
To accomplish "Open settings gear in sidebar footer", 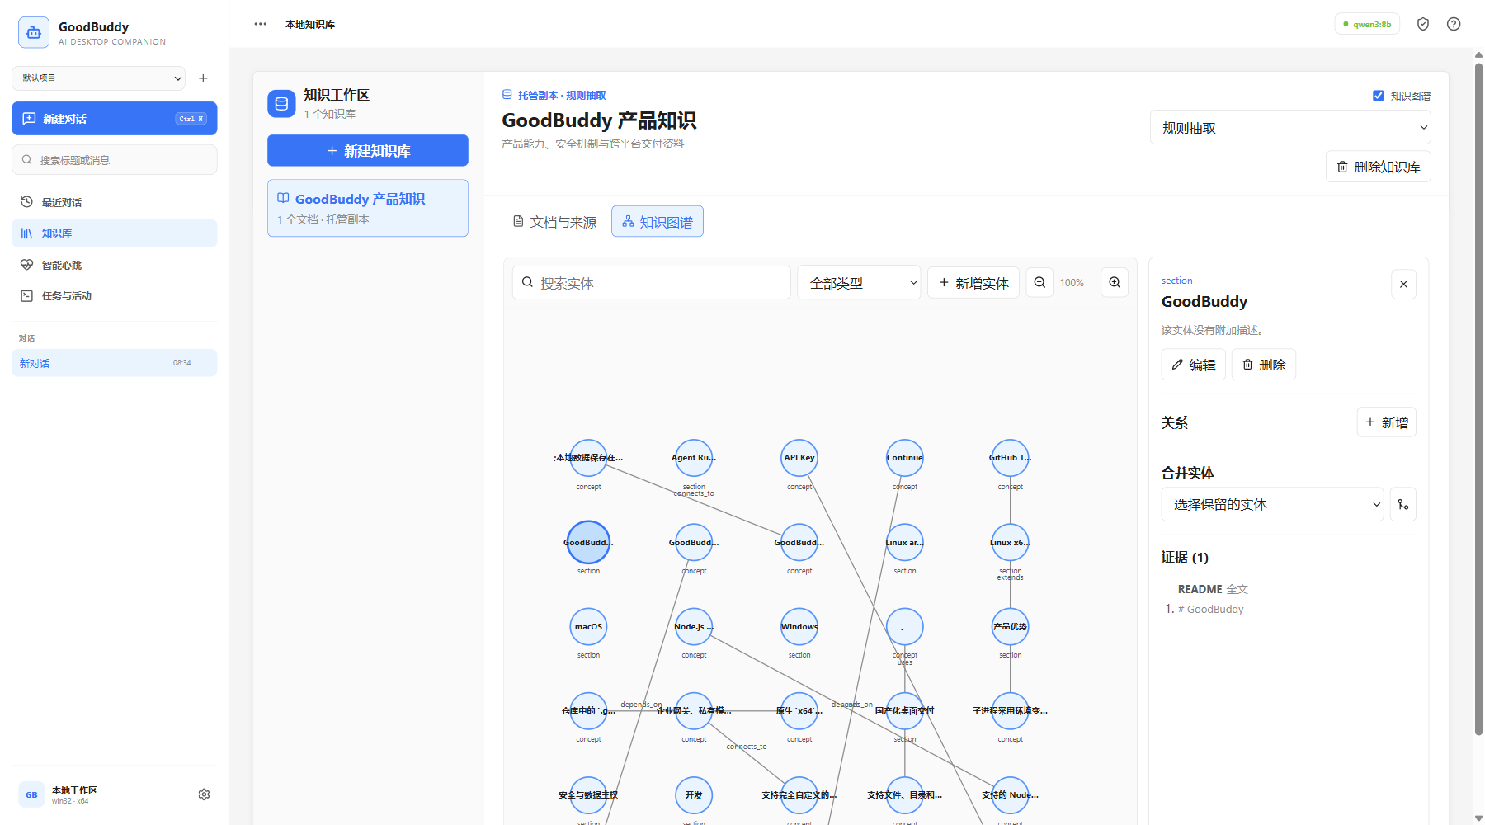I will pos(204,794).
